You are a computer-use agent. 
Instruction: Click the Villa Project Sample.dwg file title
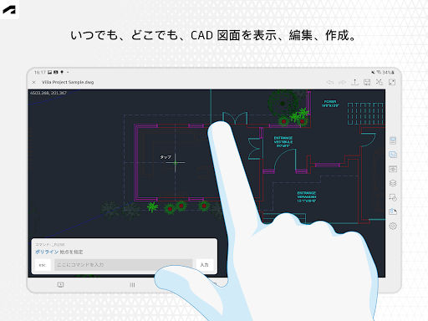[68, 82]
